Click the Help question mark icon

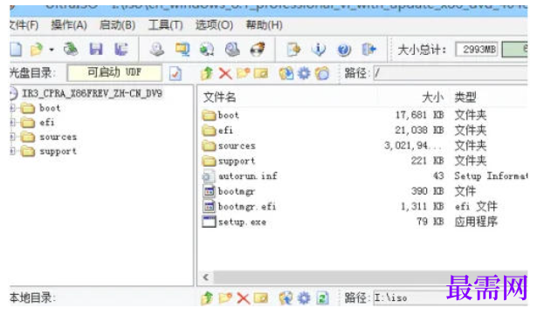344,50
